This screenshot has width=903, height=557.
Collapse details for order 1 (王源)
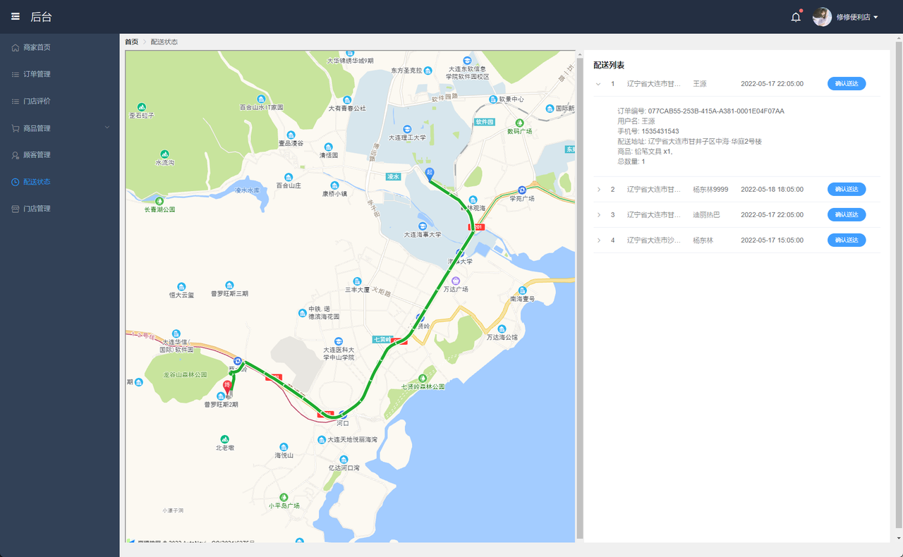[x=598, y=83]
